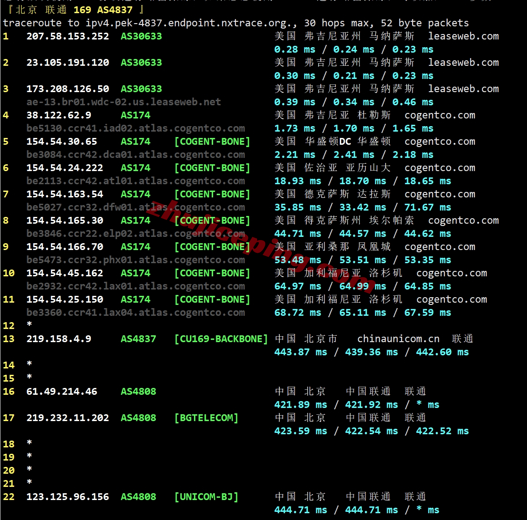Image resolution: width=527 pixels, height=520 pixels.
Task: Click AS30633 label at hop 1
Action: click(141, 36)
